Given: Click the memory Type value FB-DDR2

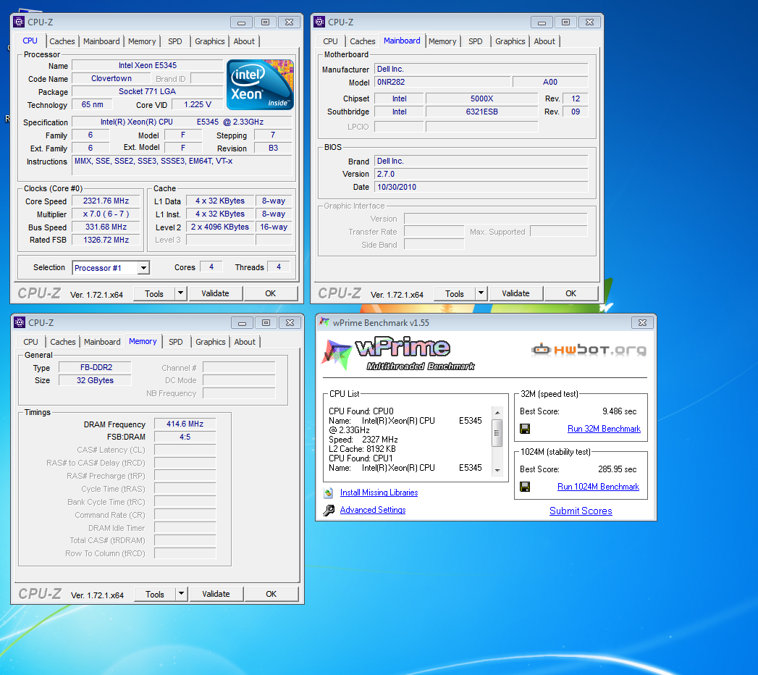Looking at the screenshot, I should coord(96,367).
